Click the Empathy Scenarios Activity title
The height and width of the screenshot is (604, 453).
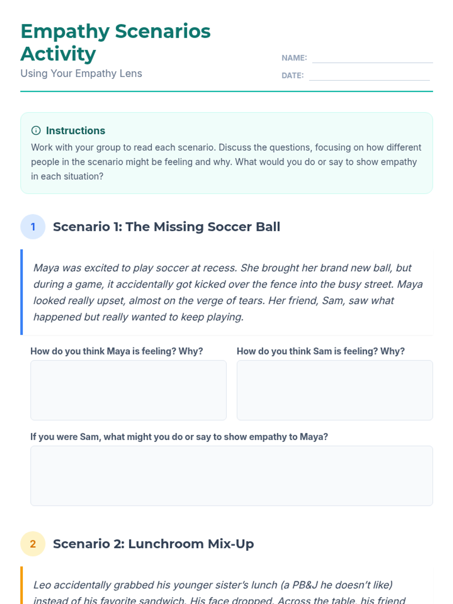click(116, 42)
